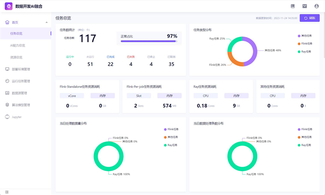Screen dimensions: 325x195
Task: Click the 算法模型管理 layers icon
Action: coord(7,105)
